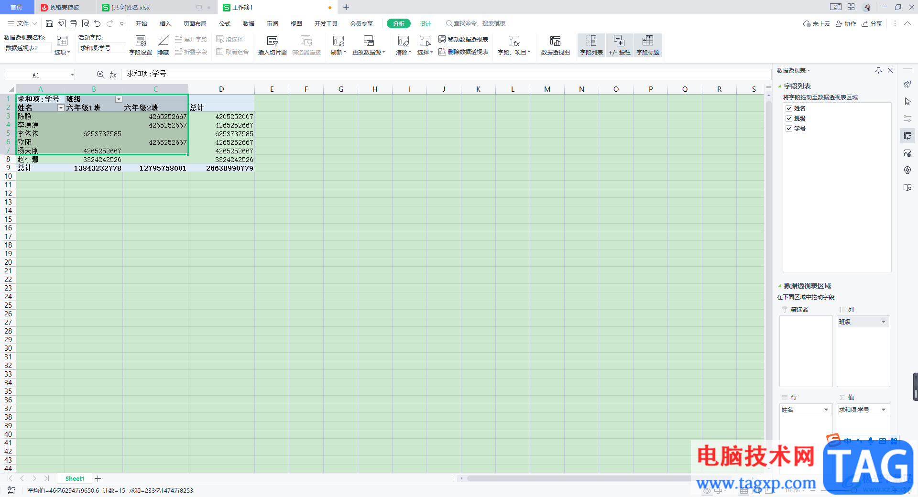Viewport: 918px width, 497px height.
Task: Toggle the 字段标题 (Field Headers) button
Action: [x=648, y=45]
